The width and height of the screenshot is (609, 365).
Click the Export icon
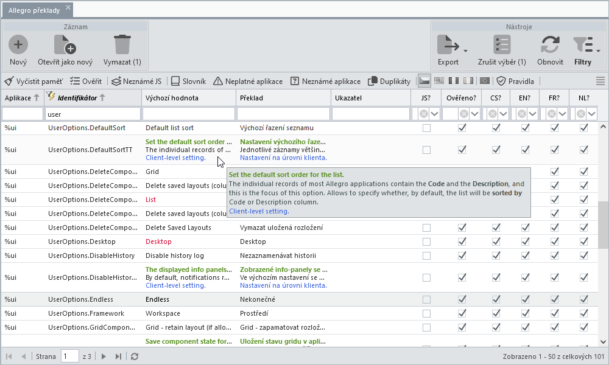pos(448,44)
